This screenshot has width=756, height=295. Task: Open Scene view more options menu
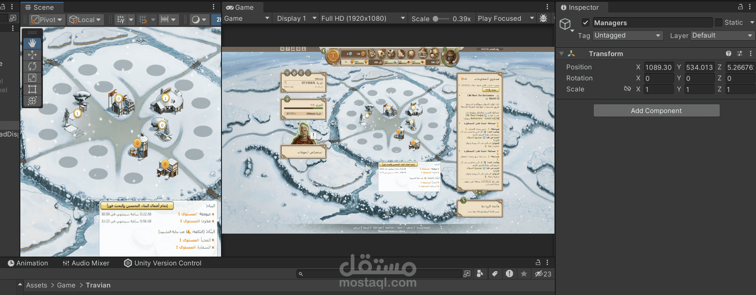click(x=214, y=7)
